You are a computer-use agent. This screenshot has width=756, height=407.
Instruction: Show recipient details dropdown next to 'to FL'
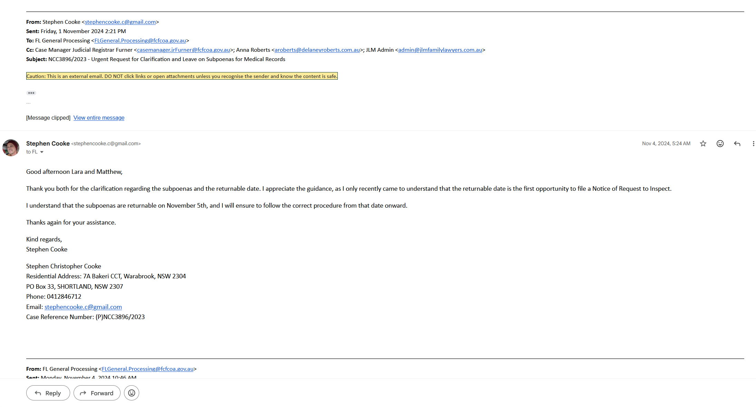point(42,152)
